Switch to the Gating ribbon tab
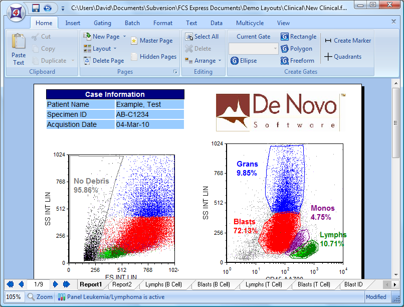The height and width of the screenshot is (307, 404). pyautogui.click(x=102, y=23)
